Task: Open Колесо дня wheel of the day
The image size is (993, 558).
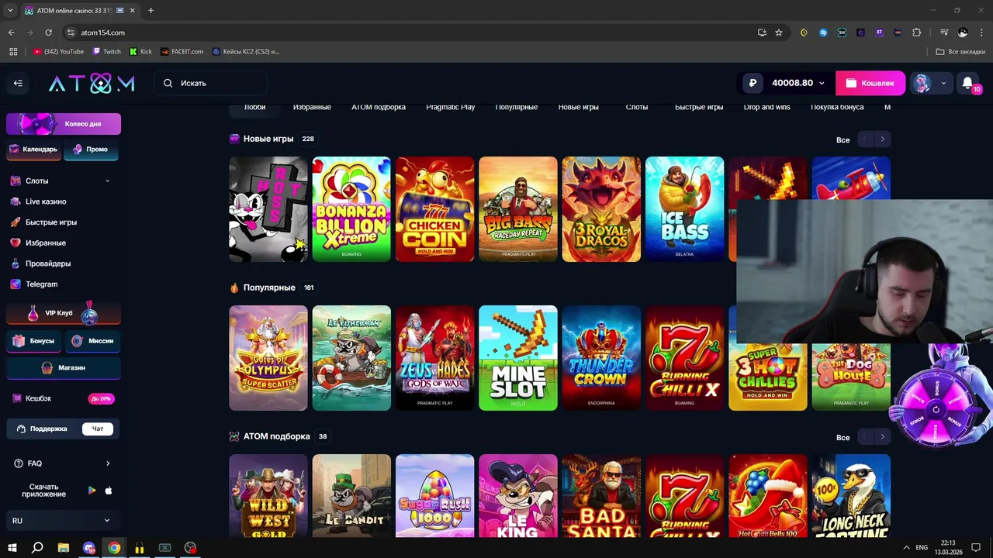Action: click(64, 123)
